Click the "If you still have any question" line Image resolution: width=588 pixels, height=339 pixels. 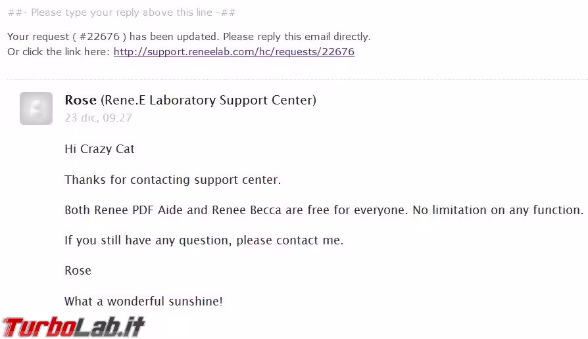[x=203, y=240]
